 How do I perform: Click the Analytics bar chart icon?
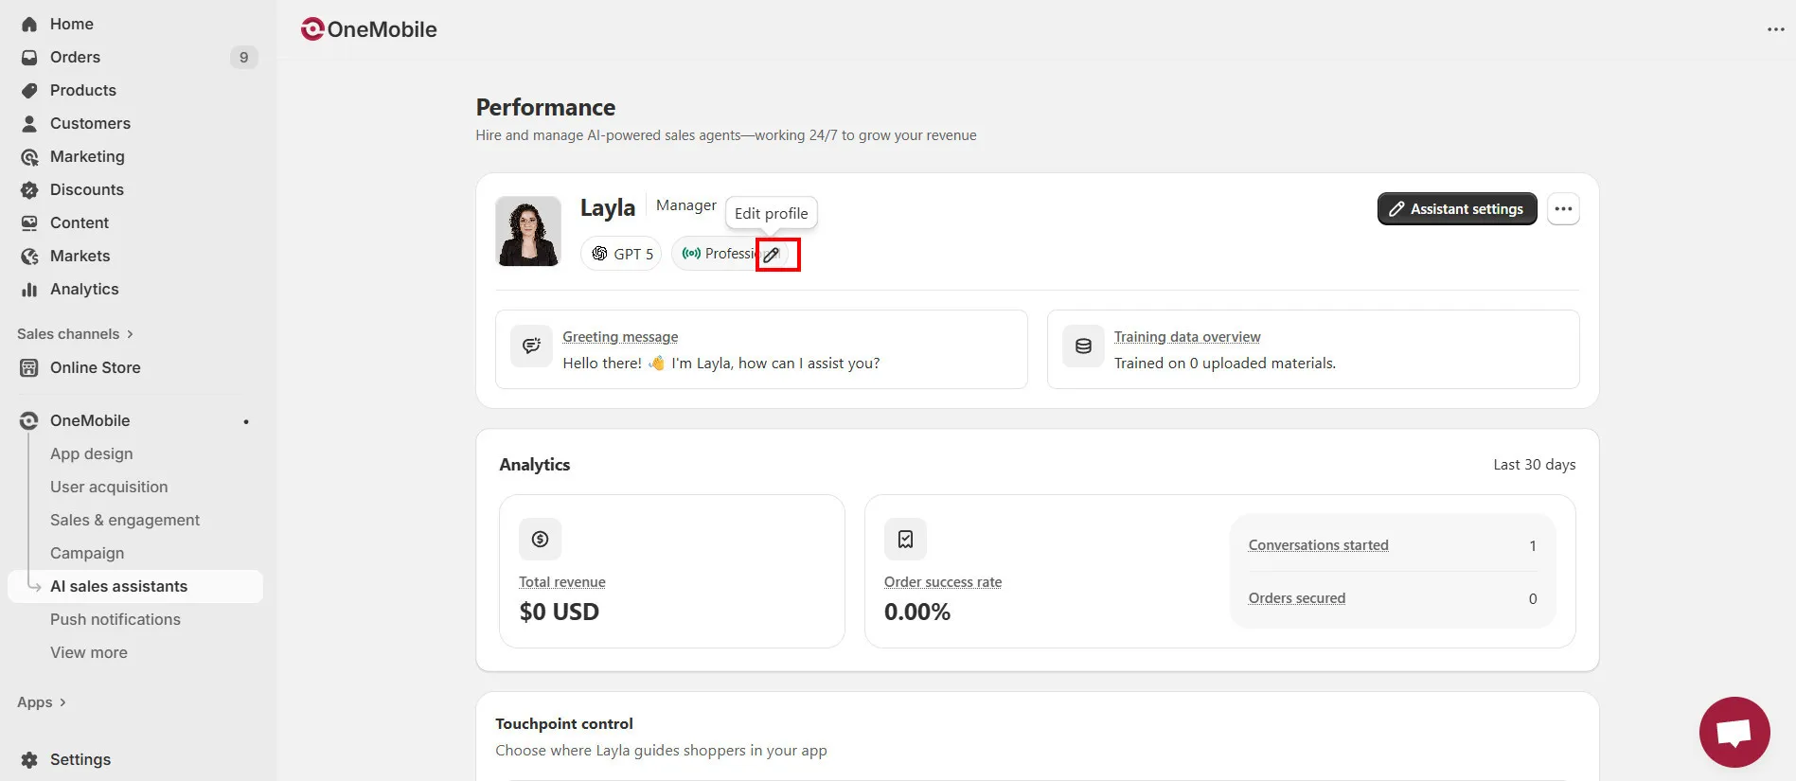pos(29,289)
